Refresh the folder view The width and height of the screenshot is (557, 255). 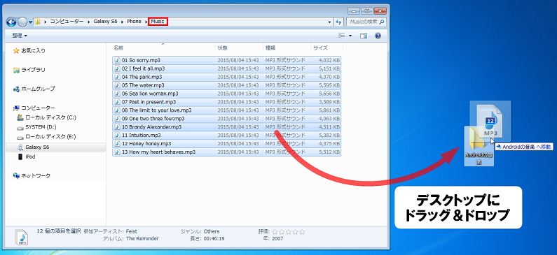click(x=338, y=22)
